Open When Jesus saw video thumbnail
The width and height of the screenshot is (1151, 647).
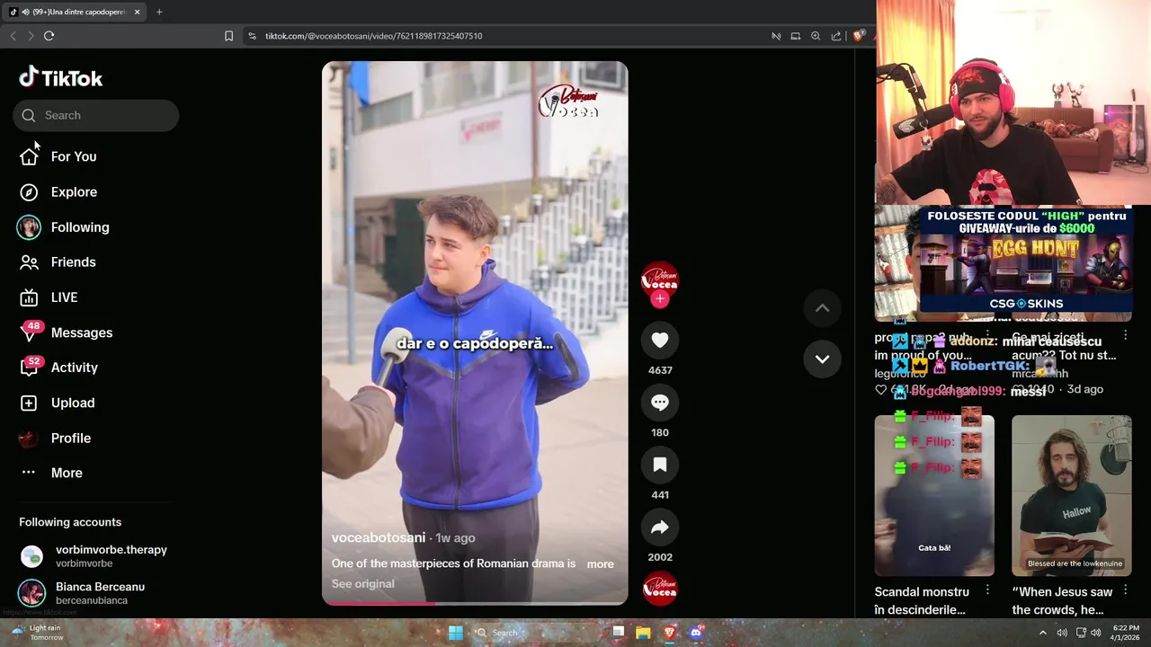click(x=1072, y=495)
